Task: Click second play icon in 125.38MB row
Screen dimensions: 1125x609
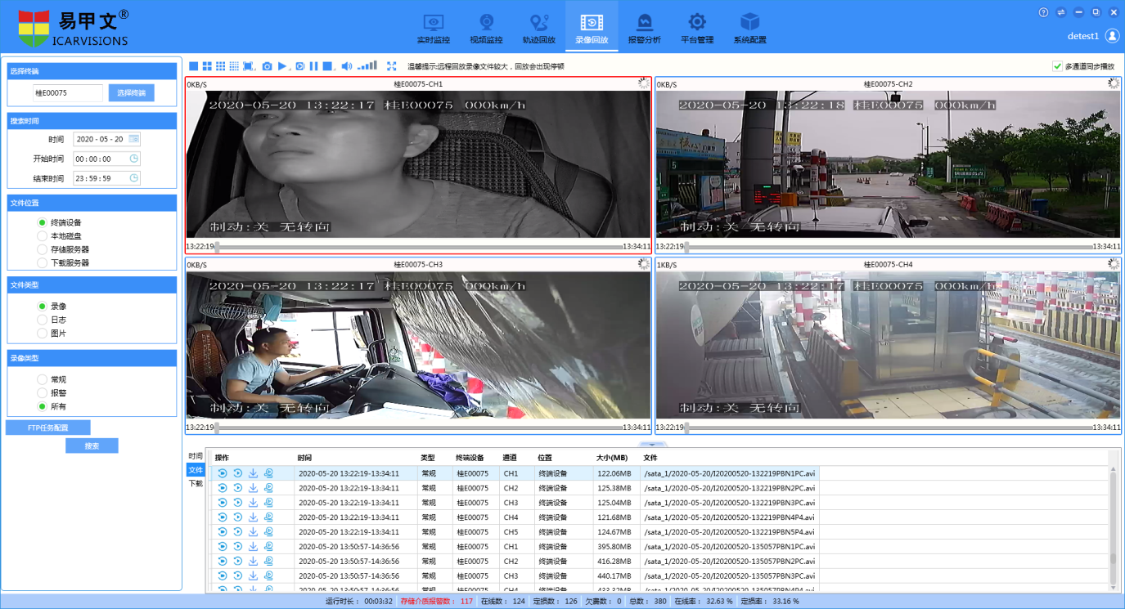Action: click(x=238, y=488)
